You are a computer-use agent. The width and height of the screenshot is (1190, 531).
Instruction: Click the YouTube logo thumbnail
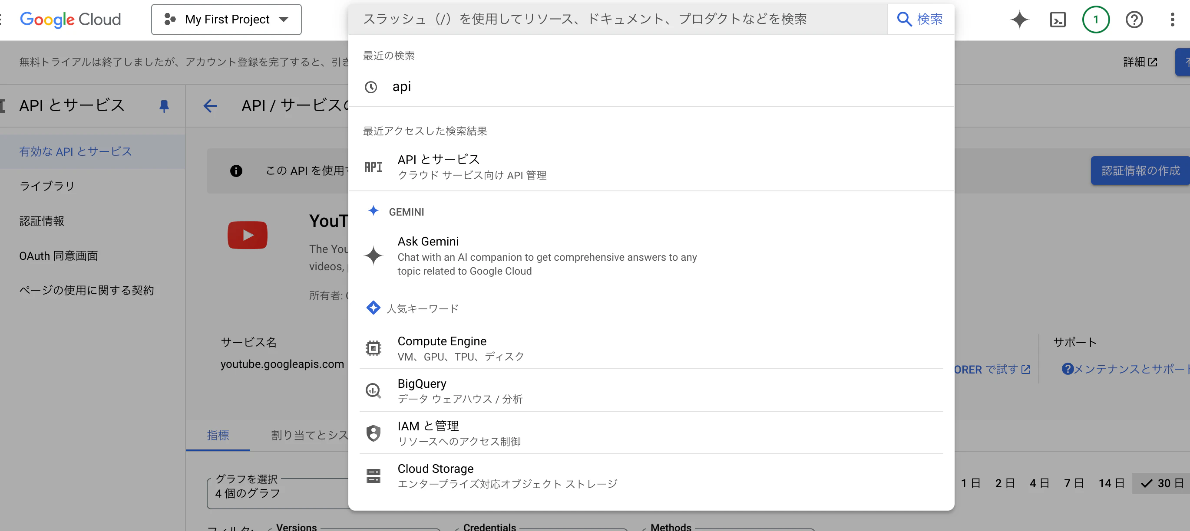[247, 235]
